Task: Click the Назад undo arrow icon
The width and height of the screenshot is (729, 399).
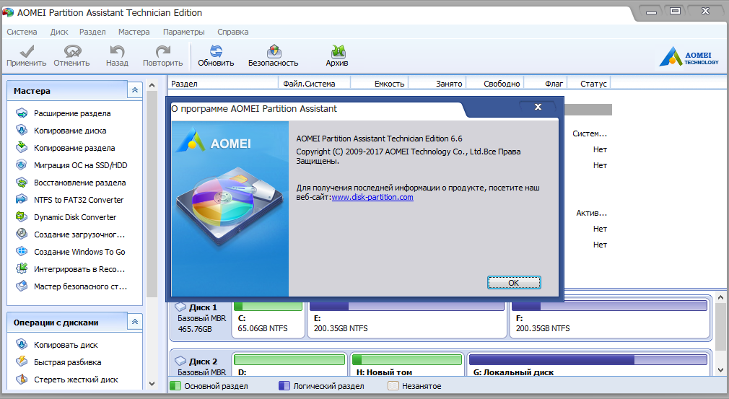Action: pos(117,51)
